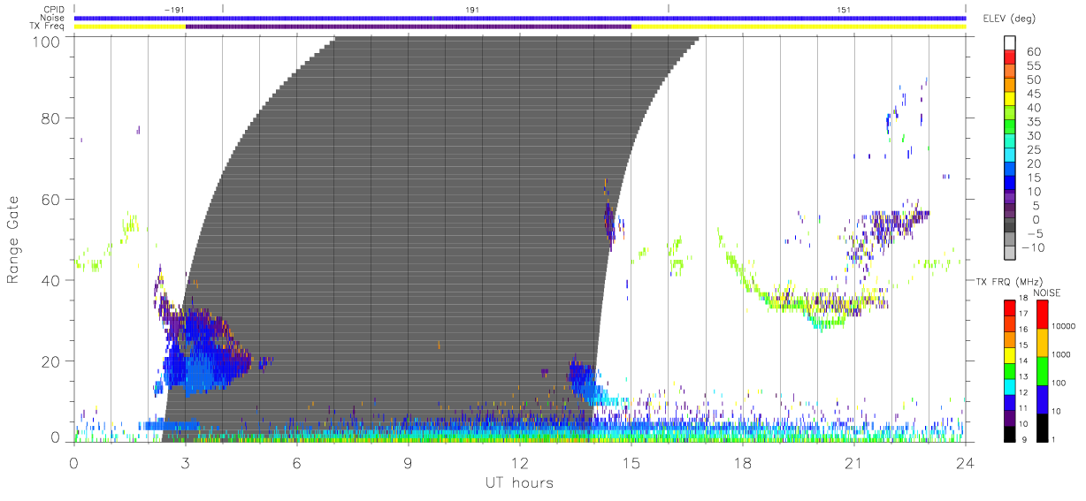Click the Range Gate tick label '80'
Viewport: 1086px width, 501px height.
pos(50,118)
